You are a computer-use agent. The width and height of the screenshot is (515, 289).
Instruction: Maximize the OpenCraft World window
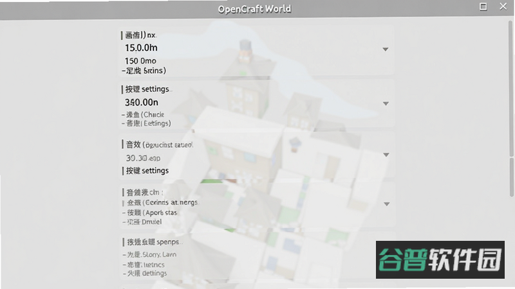(483, 6)
